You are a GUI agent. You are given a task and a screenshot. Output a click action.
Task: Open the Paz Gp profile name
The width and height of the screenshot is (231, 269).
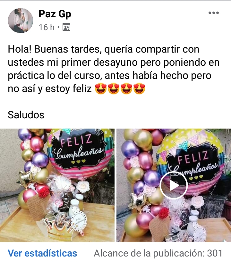[x=55, y=14]
